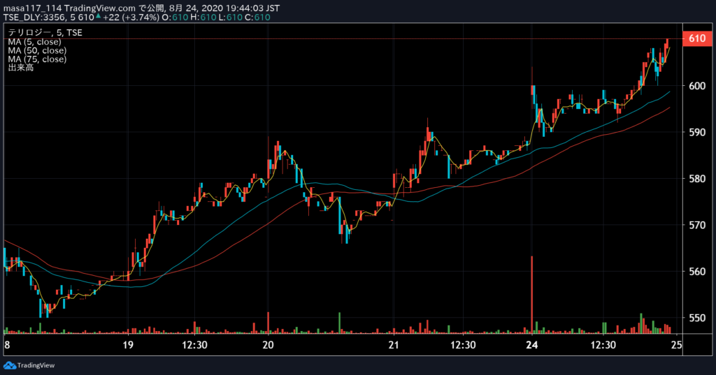This screenshot has height=375, width=716.
Task: Click the date label 25 on time axis
Action: 677,345
